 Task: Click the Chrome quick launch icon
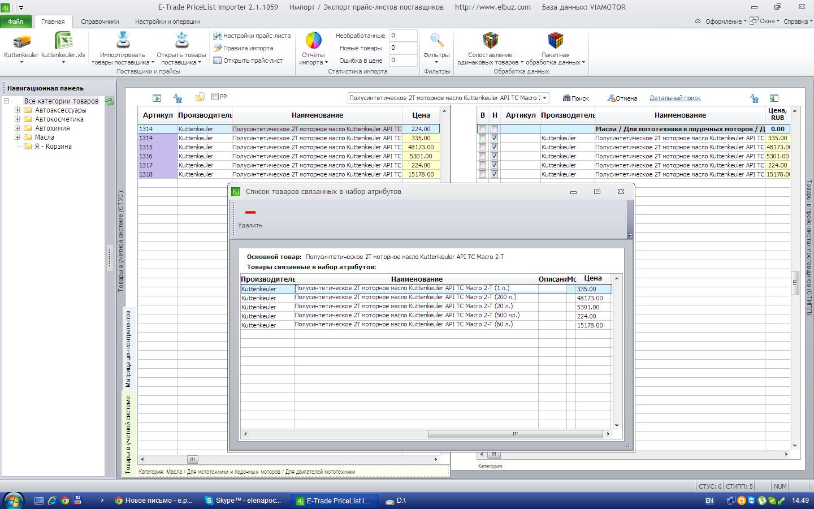pyautogui.click(x=65, y=501)
